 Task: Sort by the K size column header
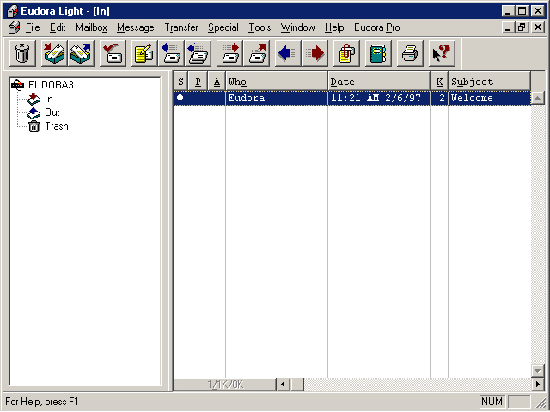[x=439, y=82]
